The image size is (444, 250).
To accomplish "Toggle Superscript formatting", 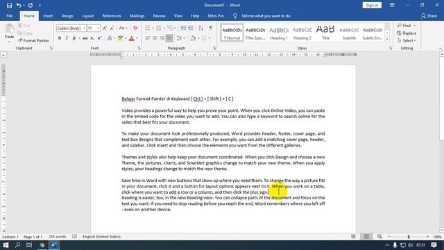I will coord(99,38).
